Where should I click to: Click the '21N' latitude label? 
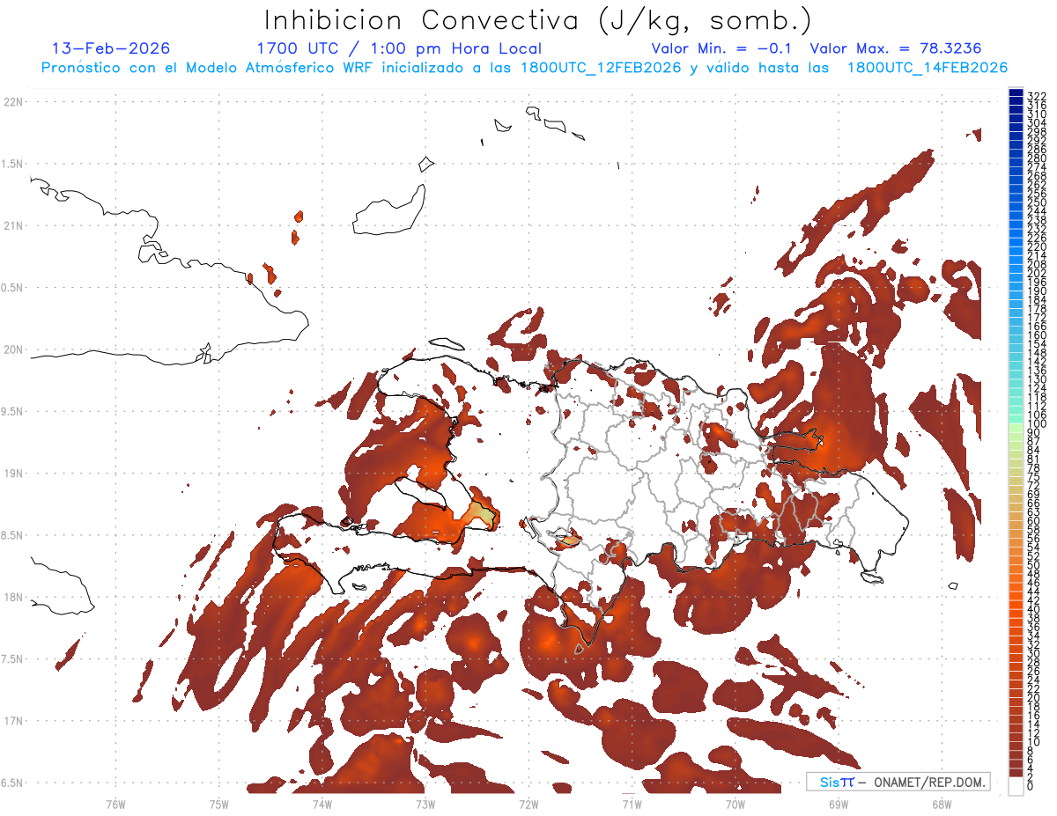(x=12, y=226)
